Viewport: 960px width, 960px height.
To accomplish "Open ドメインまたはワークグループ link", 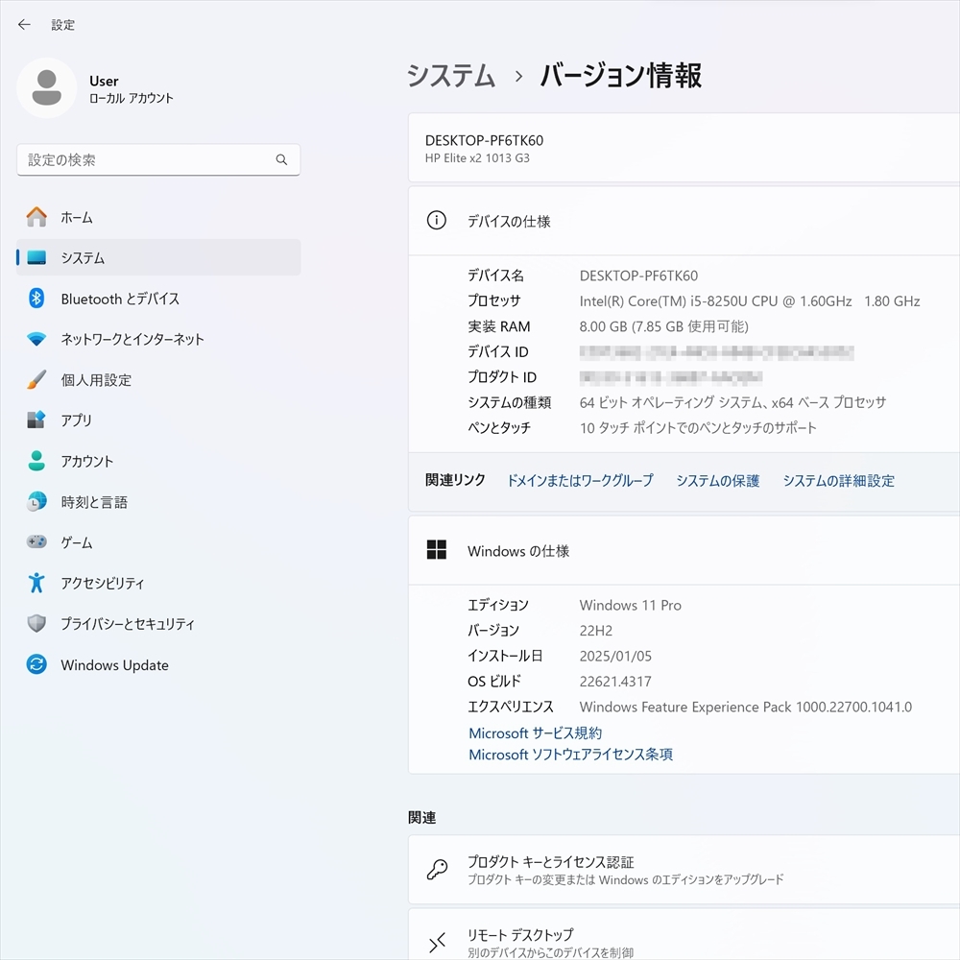I will [x=580, y=481].
